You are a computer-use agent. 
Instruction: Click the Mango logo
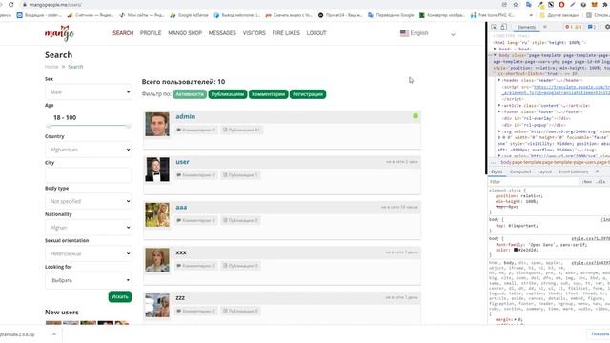click(x=59, y=33)
